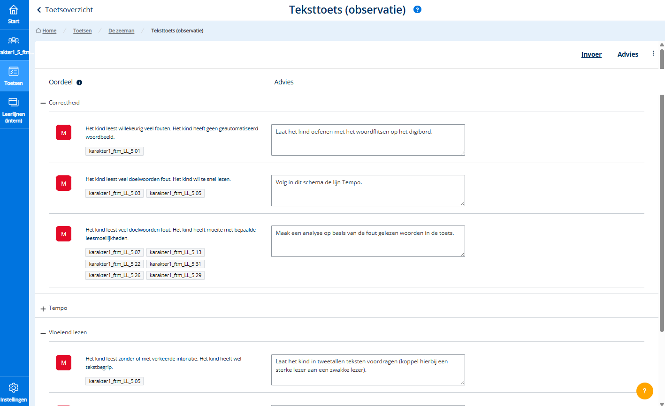Click tag karakter1_ftm_LL_5 05 under Vloeiend lezen

tap(115, 381)
